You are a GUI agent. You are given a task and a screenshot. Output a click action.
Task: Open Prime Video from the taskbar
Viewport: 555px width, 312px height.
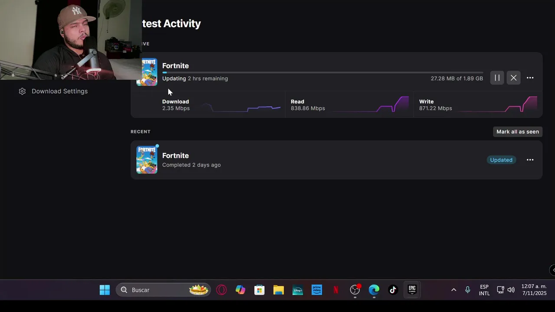coord(317,290)
